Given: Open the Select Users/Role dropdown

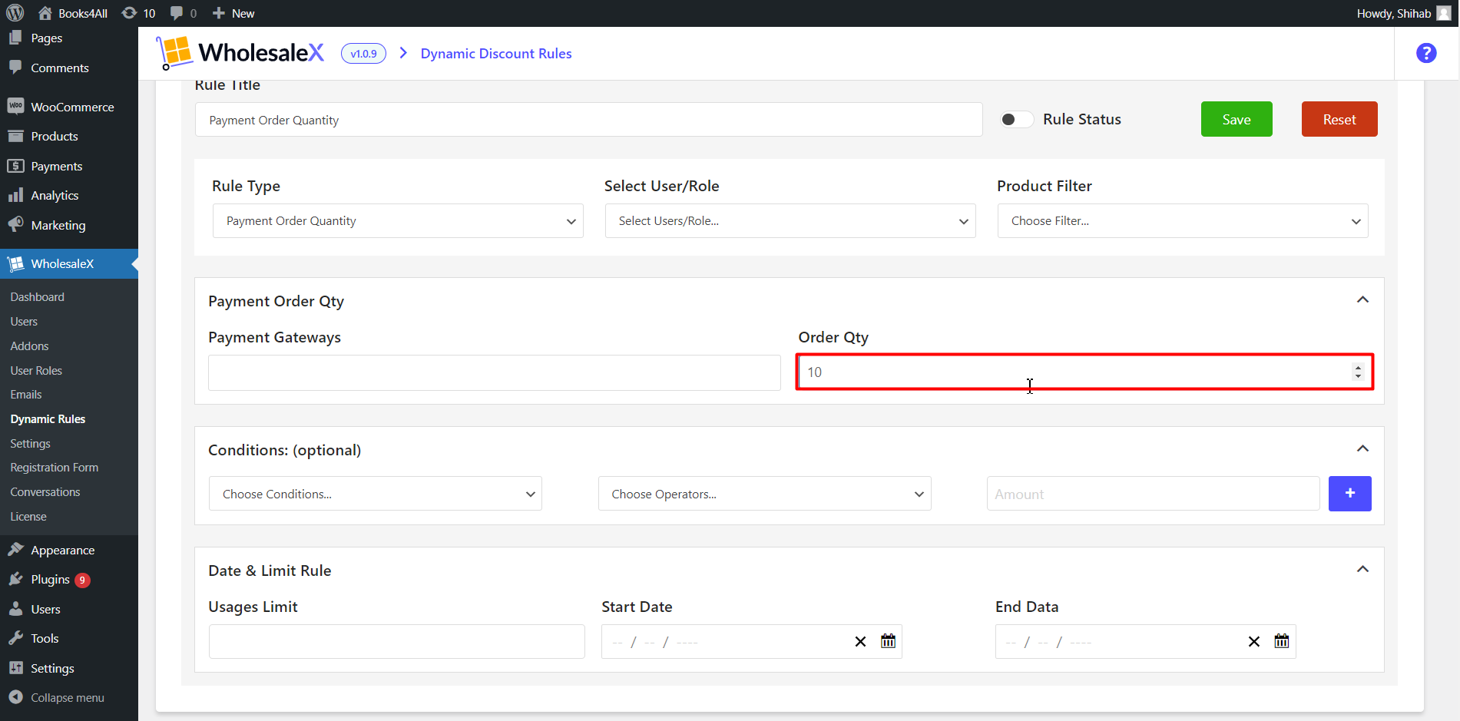Looking at the screenshot, I should [790, 221].
